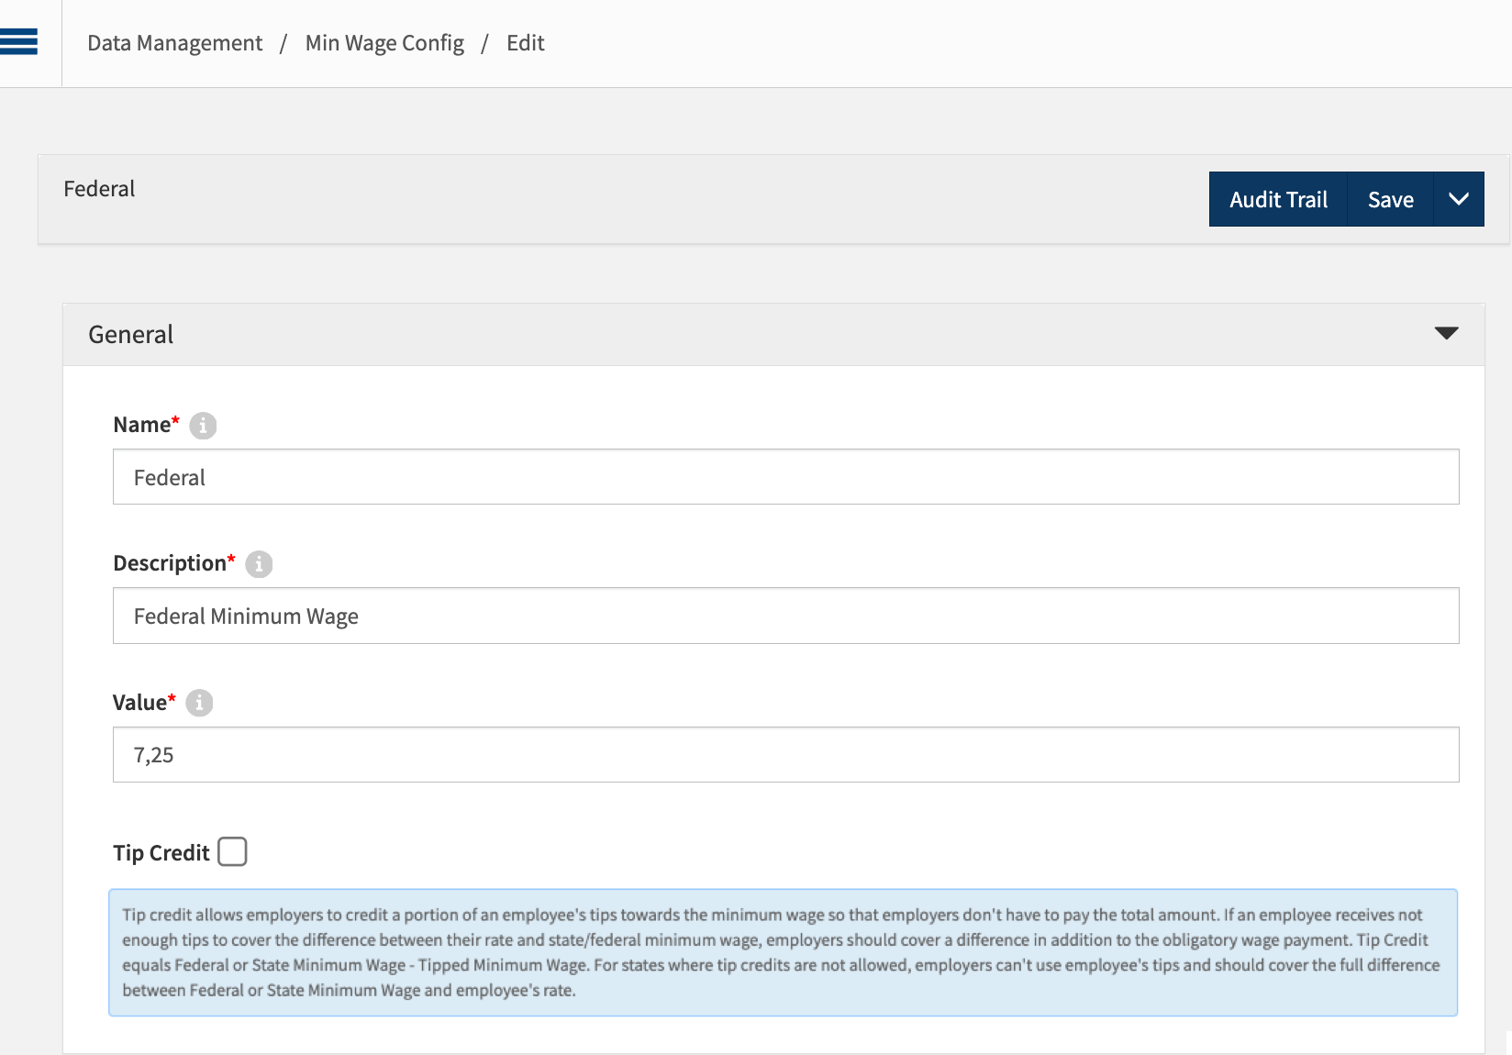Click the Audit Trail button
Screen dimensions: 1512x1055
(x=1277, y=199)
